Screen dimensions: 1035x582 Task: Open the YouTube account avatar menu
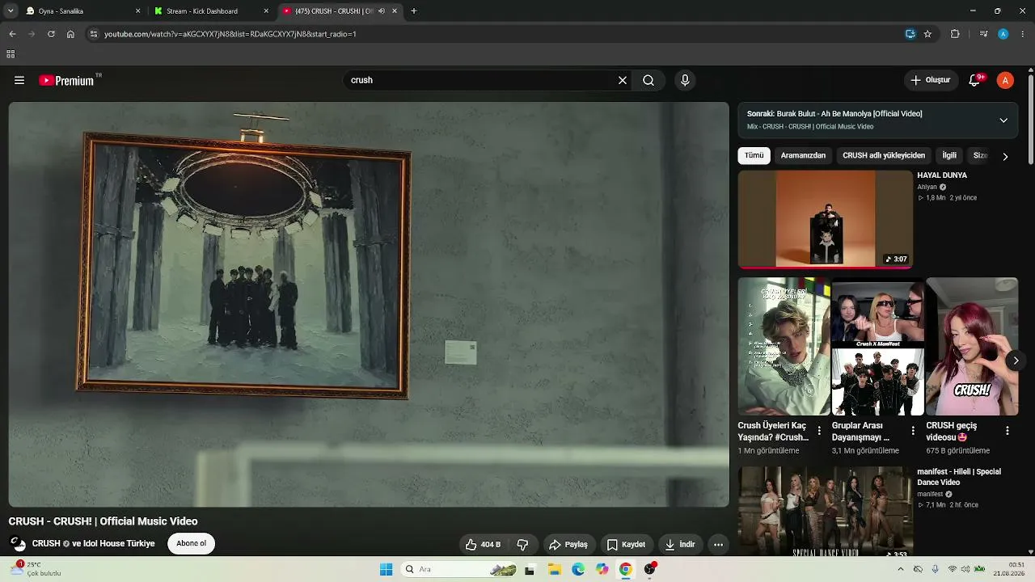point(1005,80)
